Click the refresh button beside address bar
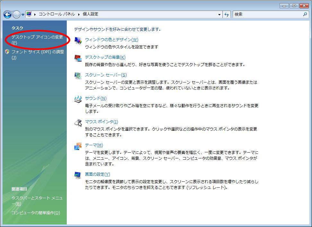The width and height of the screenshot is (312, 227). [x=227, y=14]
